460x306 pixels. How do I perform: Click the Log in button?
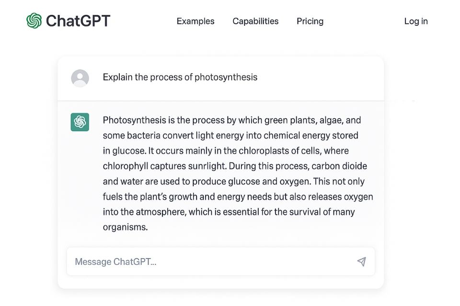[416, 21]
